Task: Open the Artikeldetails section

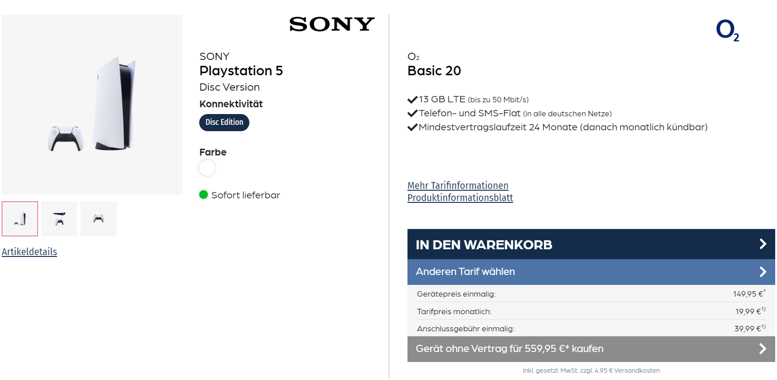Action: (29, 252)
